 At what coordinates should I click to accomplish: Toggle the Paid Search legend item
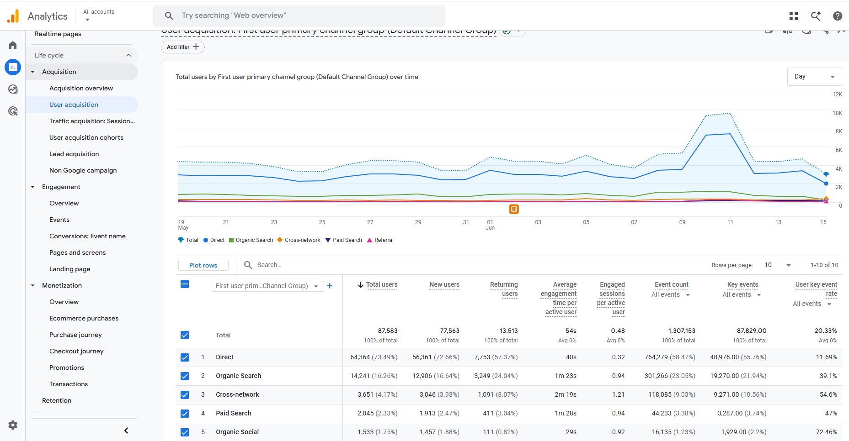coord(344,240)
